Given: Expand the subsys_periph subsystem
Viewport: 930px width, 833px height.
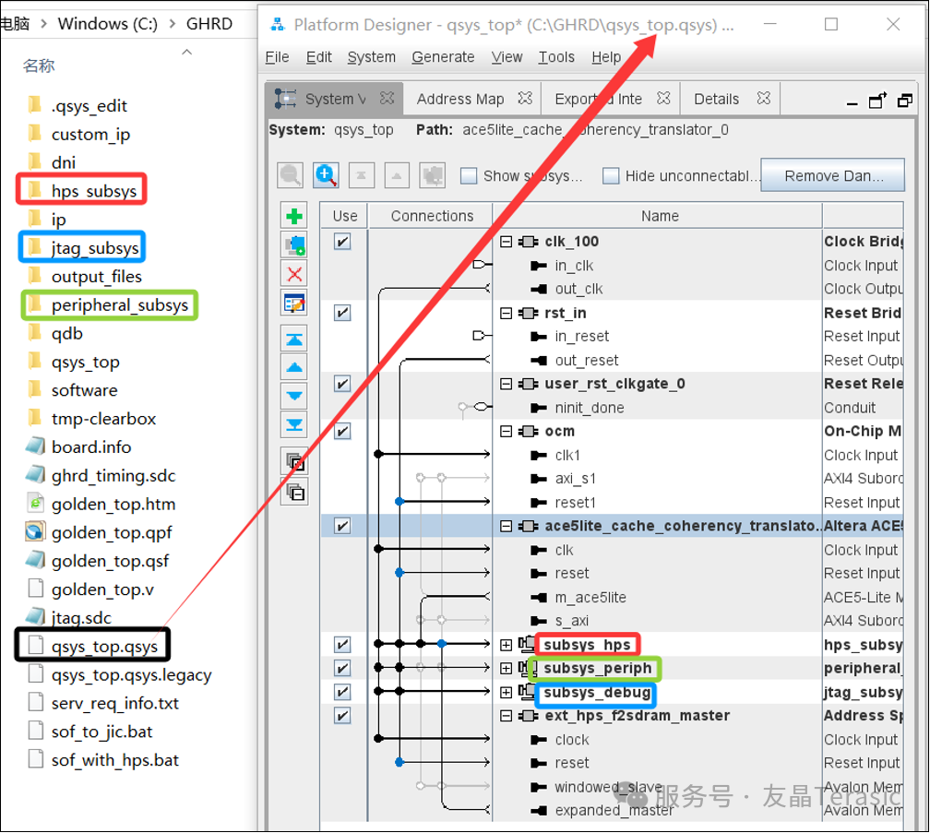Looking at the screenshot, I should [506, 668].
